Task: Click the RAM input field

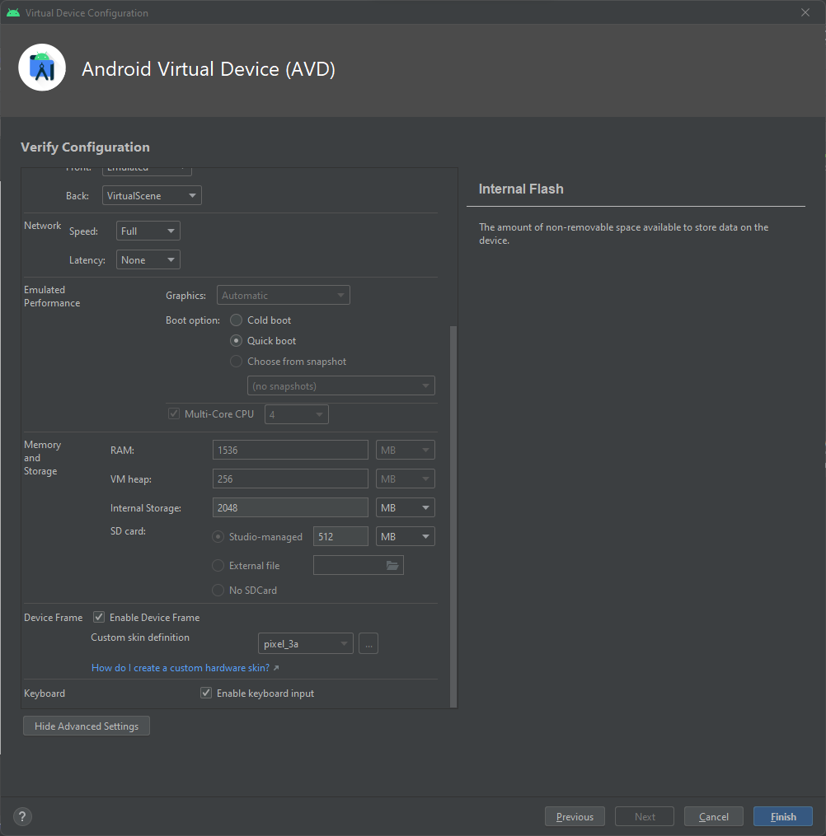Action: (290, 450)
